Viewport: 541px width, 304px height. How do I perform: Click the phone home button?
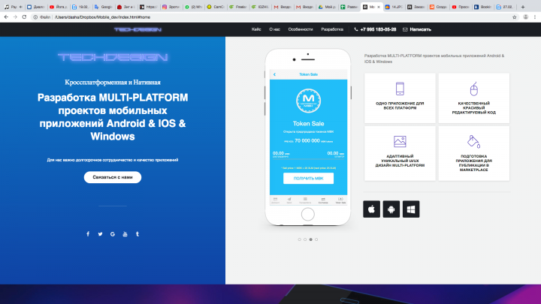click(x=308, y=215)
